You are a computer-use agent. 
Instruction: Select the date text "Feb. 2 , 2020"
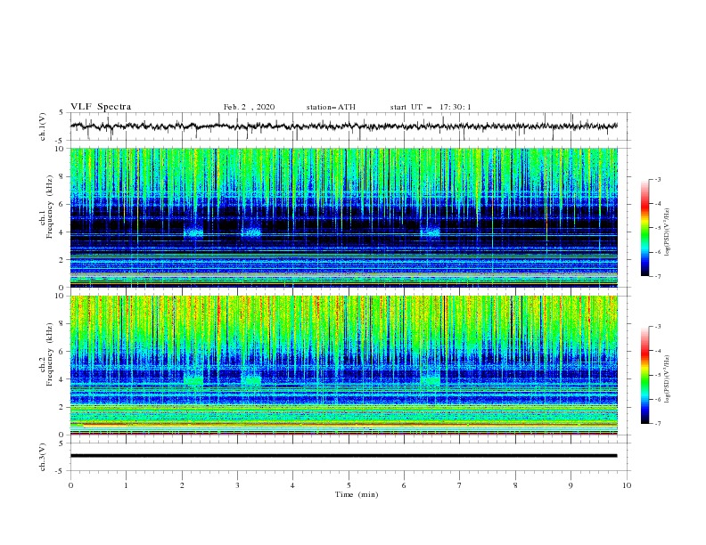249,107
